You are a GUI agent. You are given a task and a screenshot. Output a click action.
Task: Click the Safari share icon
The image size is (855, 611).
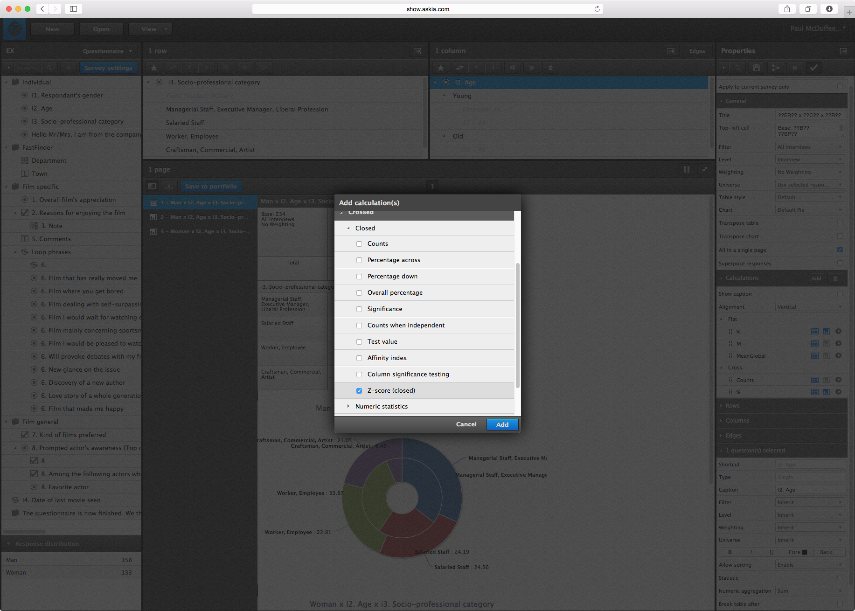pos(787,9)
